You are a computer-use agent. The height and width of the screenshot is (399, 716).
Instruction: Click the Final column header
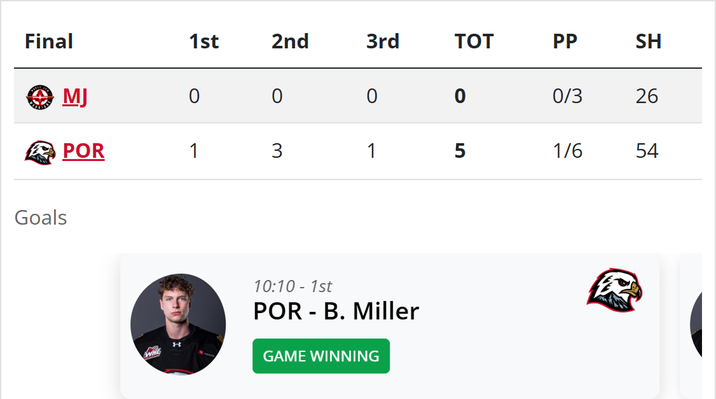pyautogui.click(x=49, y=41)
